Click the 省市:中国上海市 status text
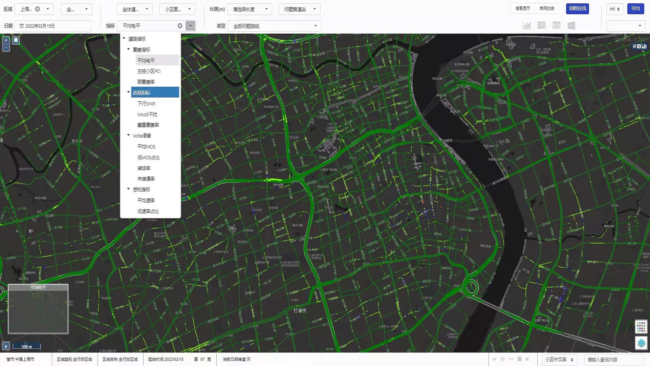 tap(20, 359)
